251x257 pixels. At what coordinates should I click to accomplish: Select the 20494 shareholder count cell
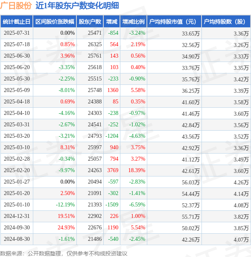pos(95,182)
